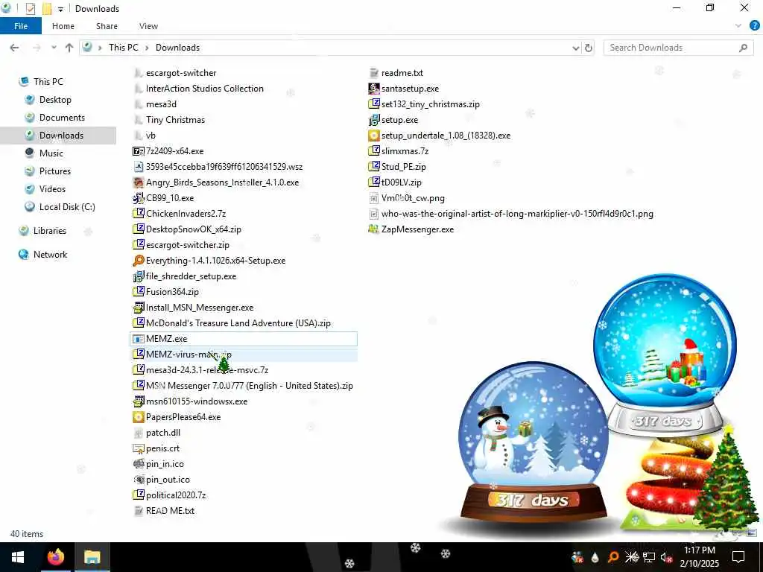
Task: Expand the ribbon with the chevron
Action: click(x=738, y=26)
